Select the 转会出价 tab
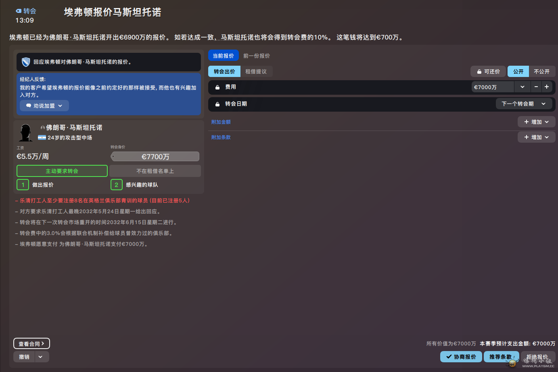558x372 pixels. click(224, 71)
